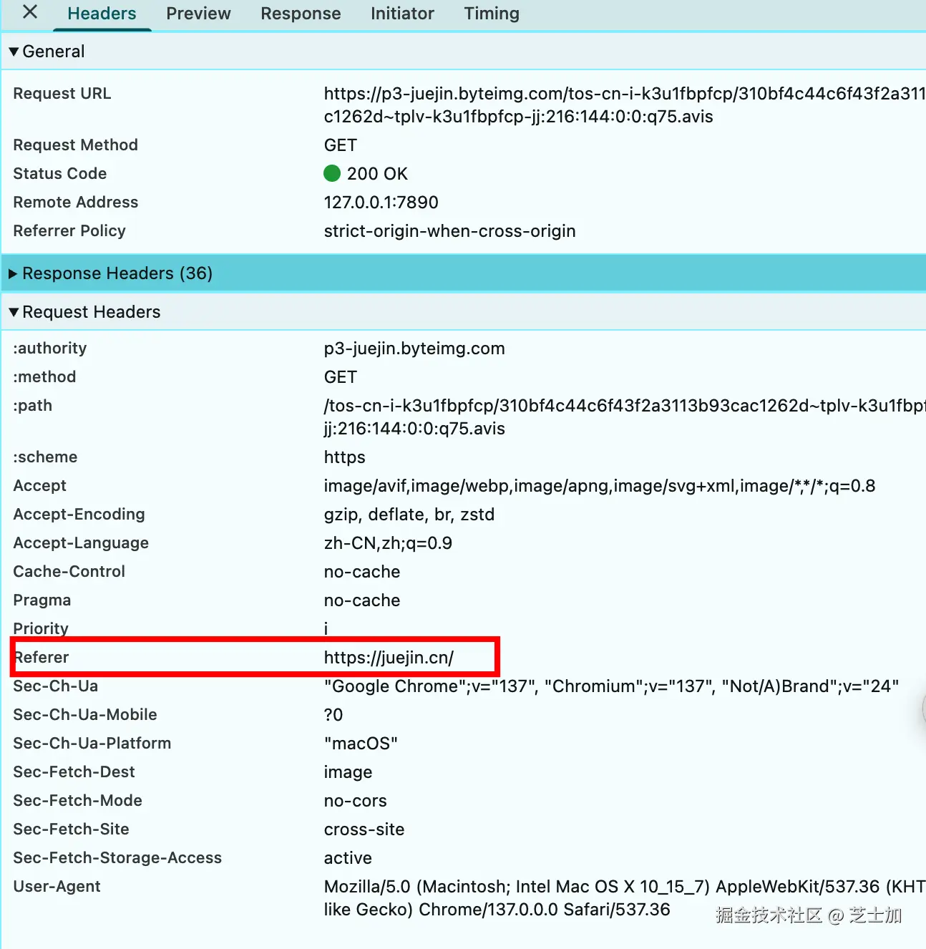The image size is (926, 949).
Task: Click the Remote Address label
Action: pos(76,203)
